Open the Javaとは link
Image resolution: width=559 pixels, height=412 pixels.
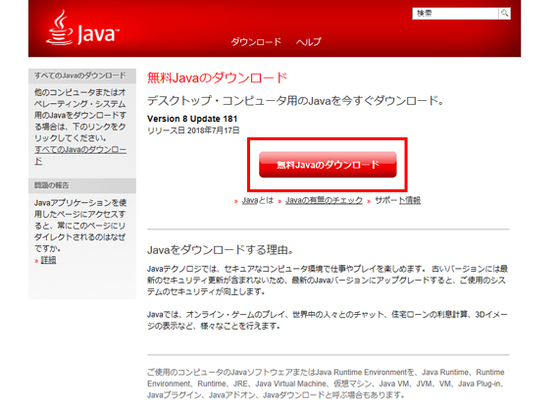tap(257, 200)
